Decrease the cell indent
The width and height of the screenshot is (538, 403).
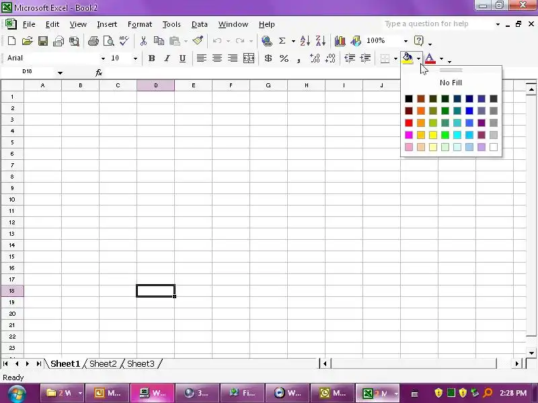point(350,58)
